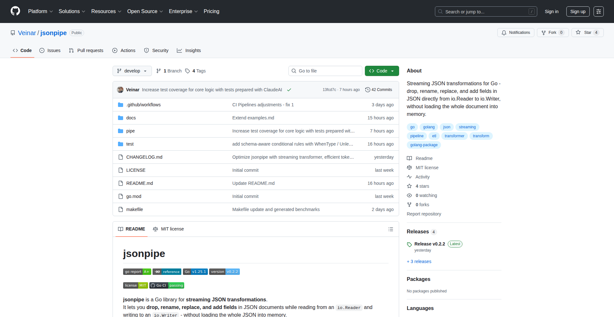614x317 pixels.
Task: Expand the develop branch selector
Action: click(132, 71)
